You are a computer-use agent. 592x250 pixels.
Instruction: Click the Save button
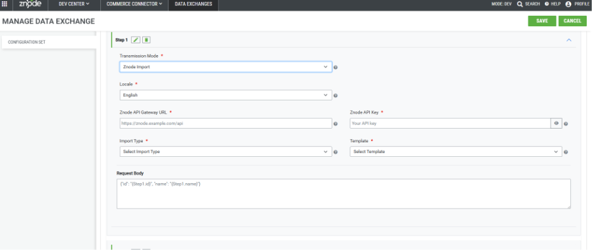(x=542, y=21)
